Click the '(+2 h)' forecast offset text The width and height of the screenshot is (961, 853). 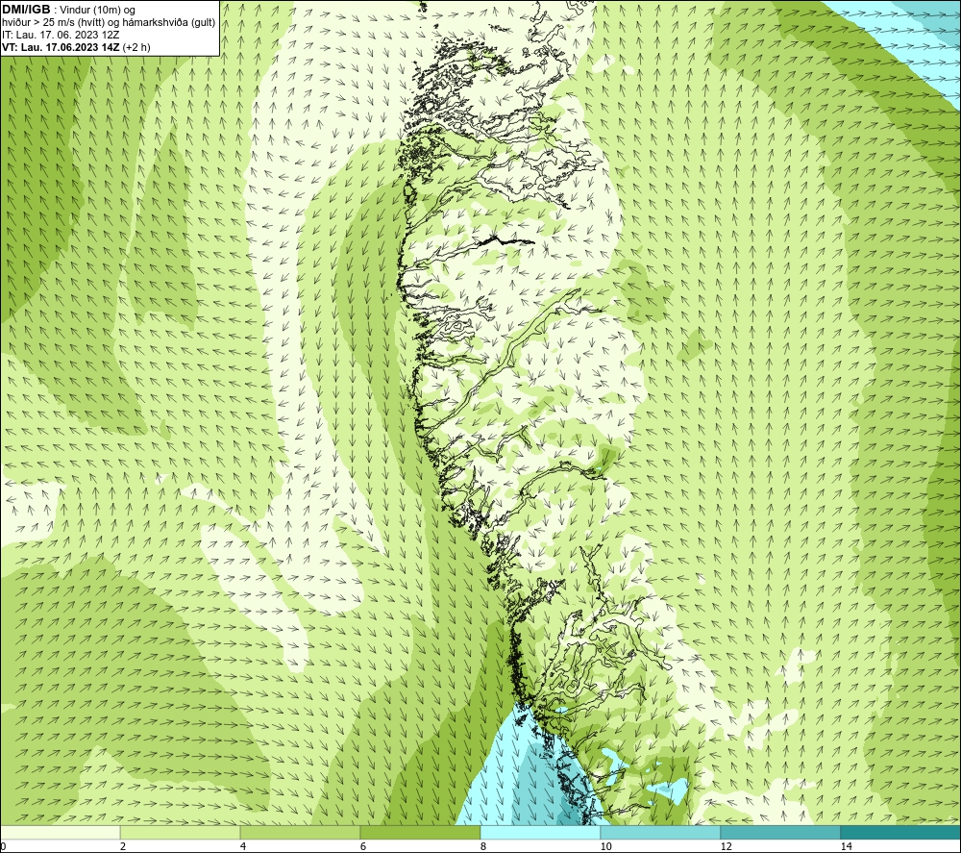[x=136, y=47]
